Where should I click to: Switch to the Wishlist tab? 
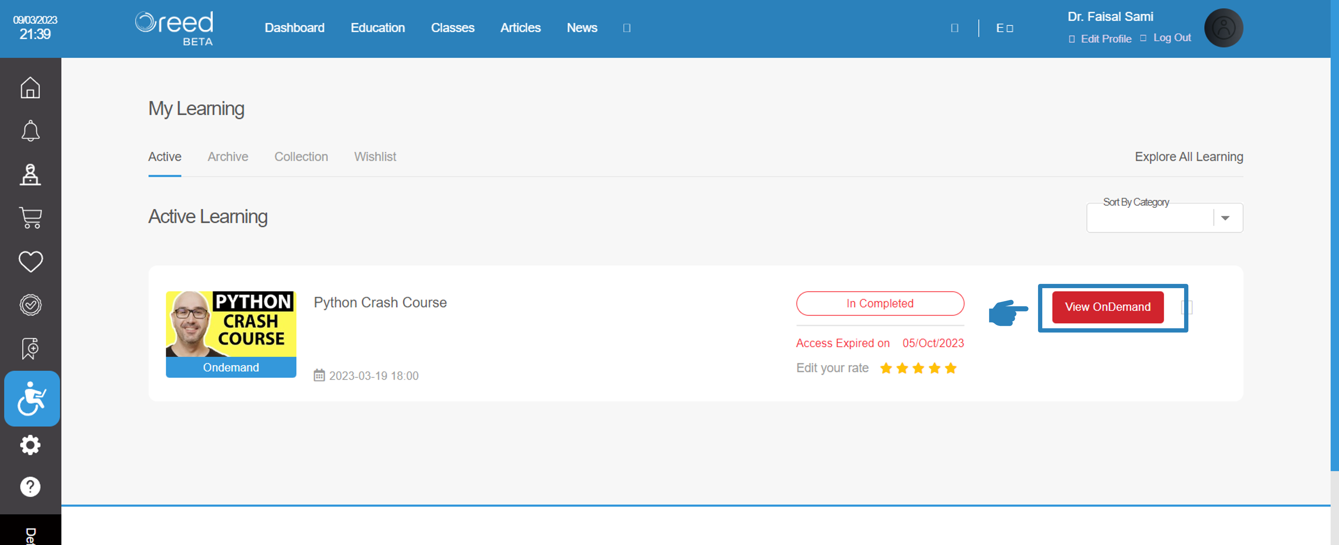click(x=375, y=157)
